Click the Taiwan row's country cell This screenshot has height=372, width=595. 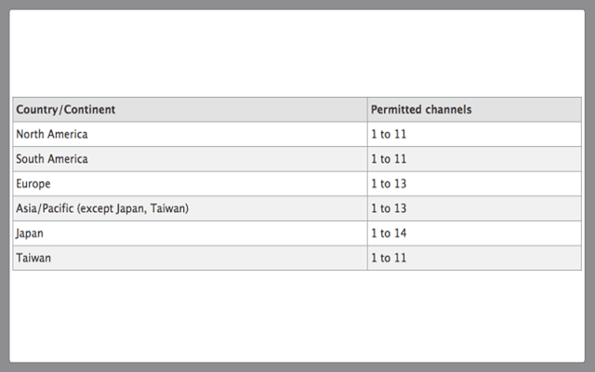tap(33, 258)
